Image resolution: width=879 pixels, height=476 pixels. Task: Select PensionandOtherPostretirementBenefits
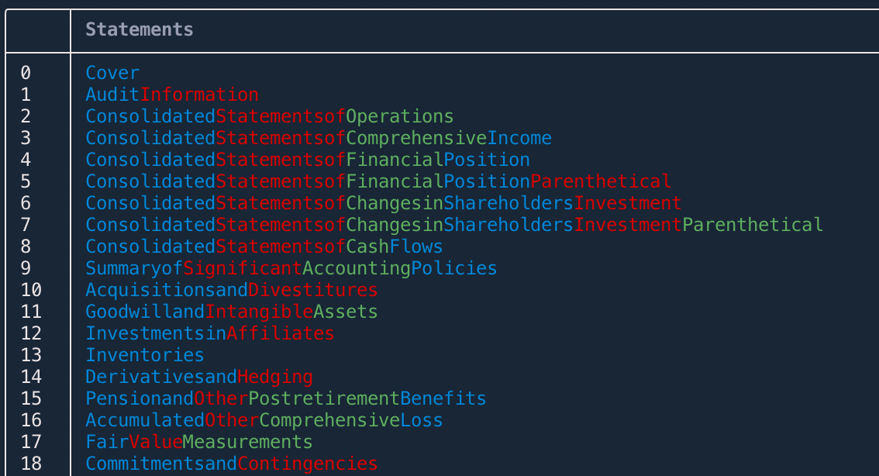[284, 398]
